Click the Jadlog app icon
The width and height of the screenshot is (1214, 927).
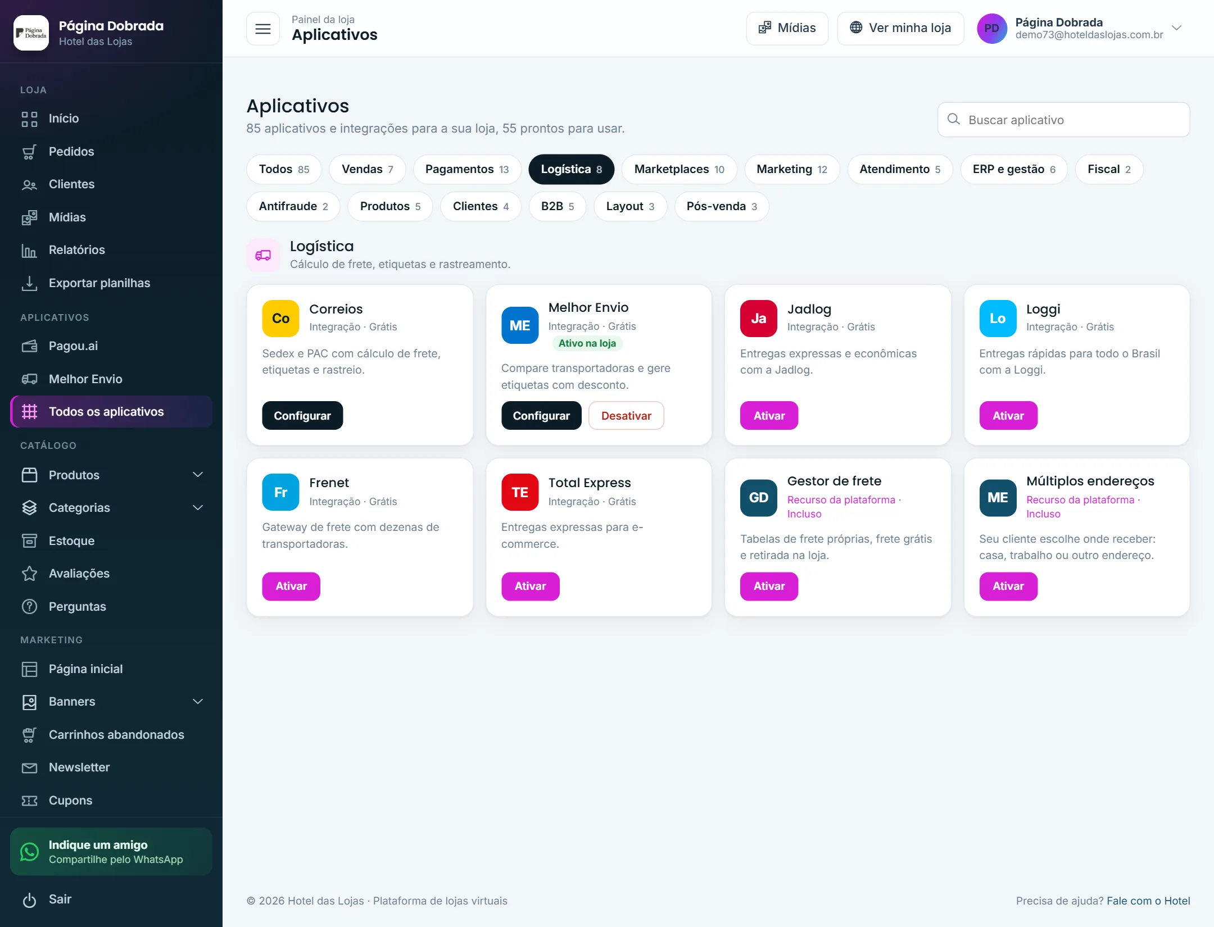pyautogui.click(x=759, y=319)
